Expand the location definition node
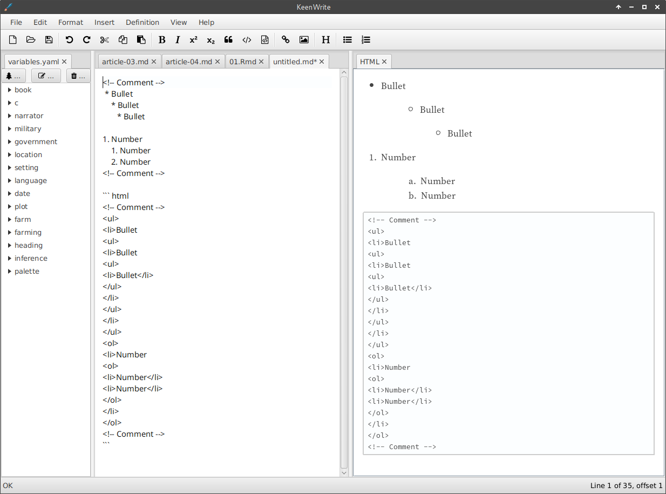Viewport: 666px width, 494px height. pyautogui.click(x=10, y=154)
